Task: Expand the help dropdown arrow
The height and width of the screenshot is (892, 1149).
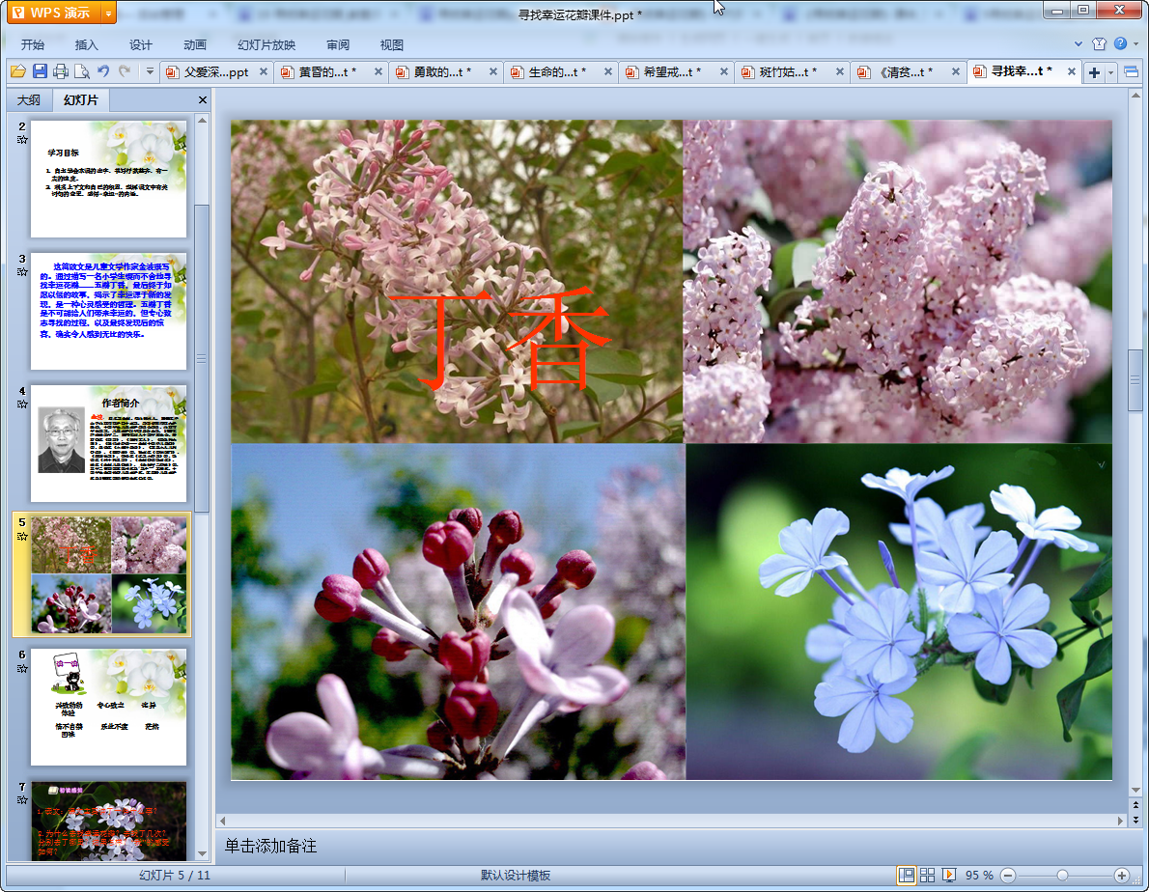Action: click(1135, 44)
